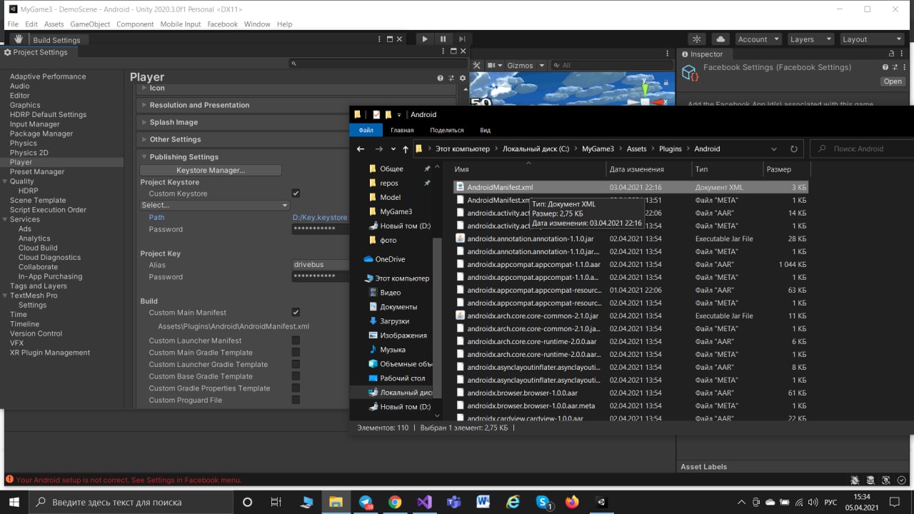Enable Custom Proguard File checkbox
The image size is (914, 514).
point(296,400)
